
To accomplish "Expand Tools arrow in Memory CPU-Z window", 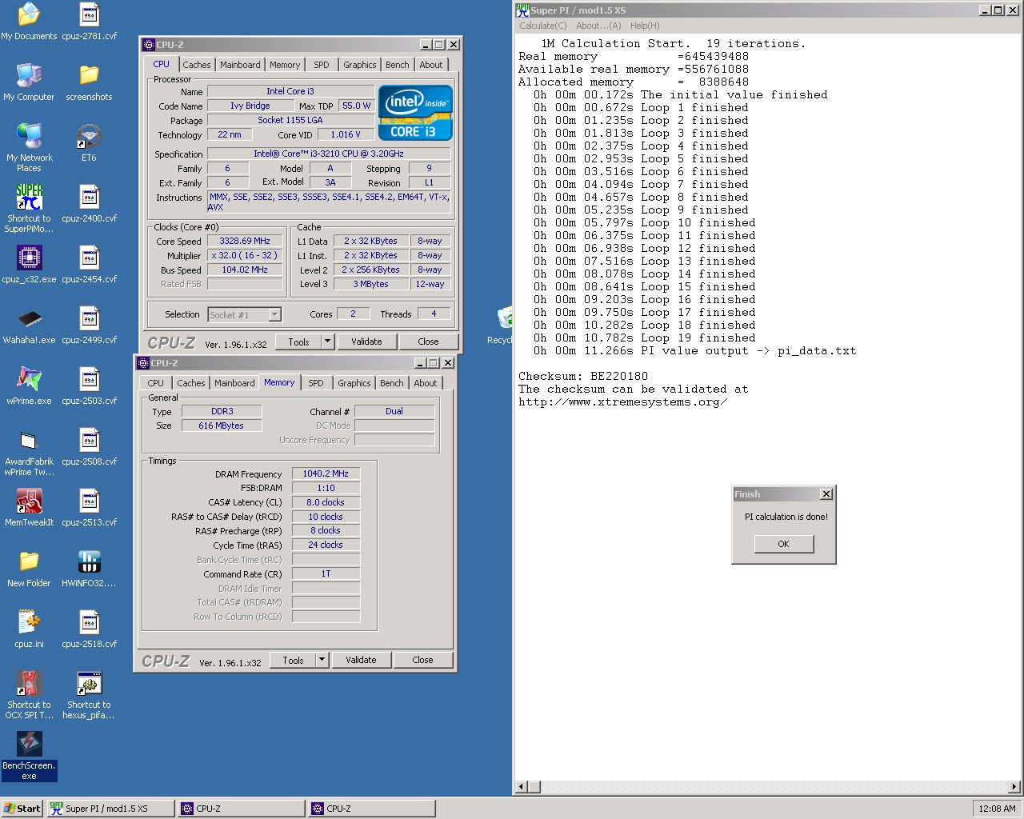I will point(322,660).
